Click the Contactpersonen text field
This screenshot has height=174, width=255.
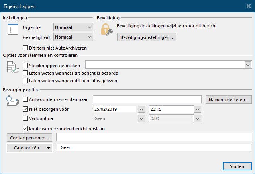click(x=154, y=137)
